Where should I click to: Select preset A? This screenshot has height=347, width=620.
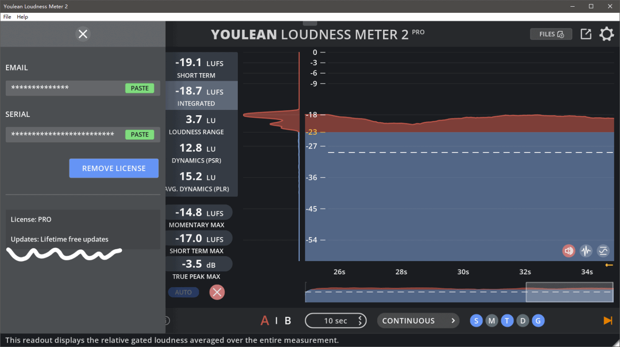point(265,320)
